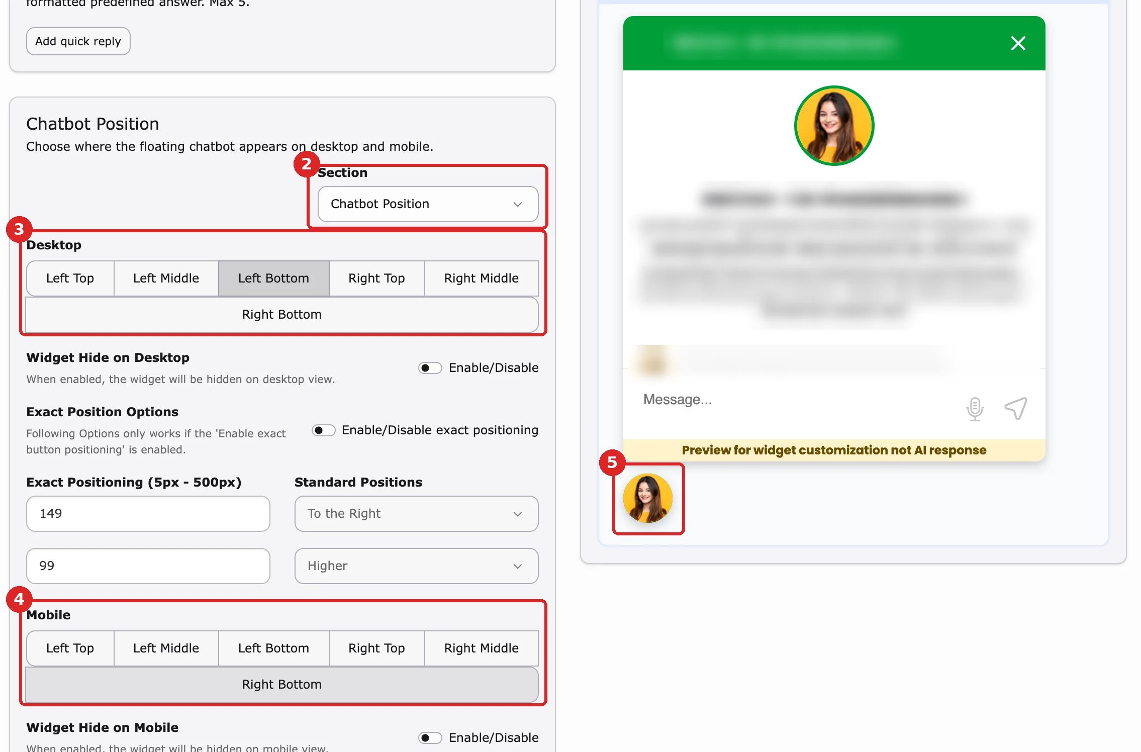Select Mobile Left Top position
Screen dimensions: 1141x752
(70, 648)
